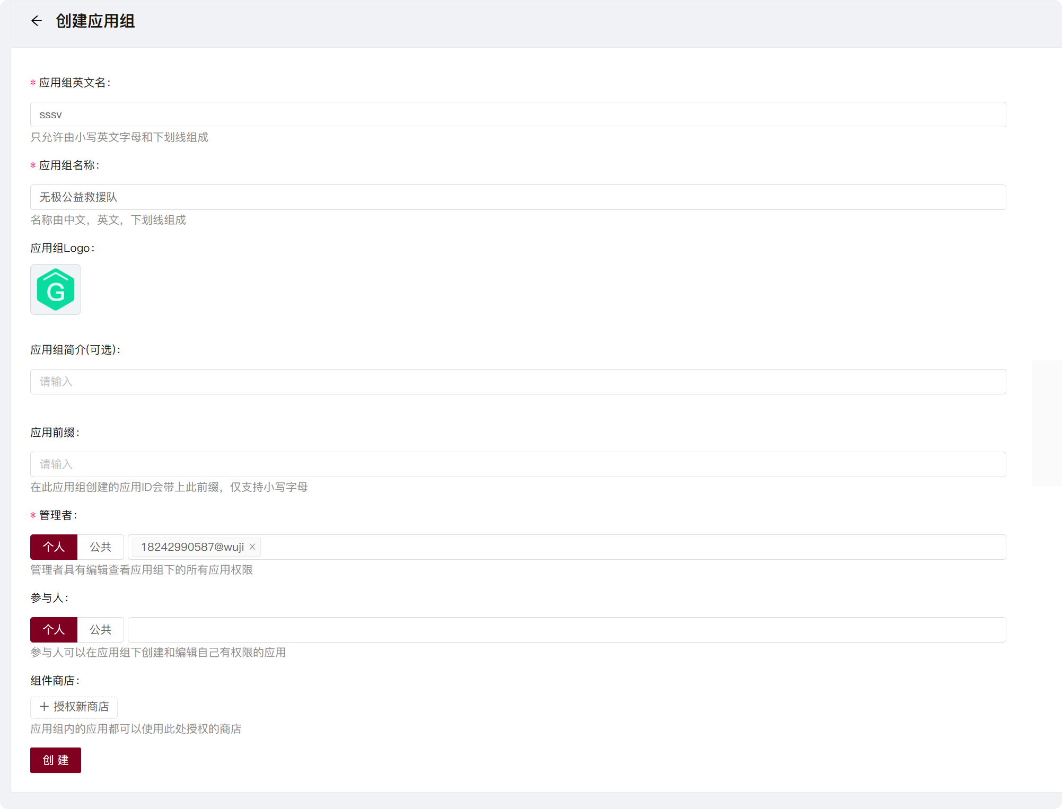This screenshot has height=809, width=1062.
Task: Click the 18242990587@wuji manager tag
Action: tap(192, 547)
